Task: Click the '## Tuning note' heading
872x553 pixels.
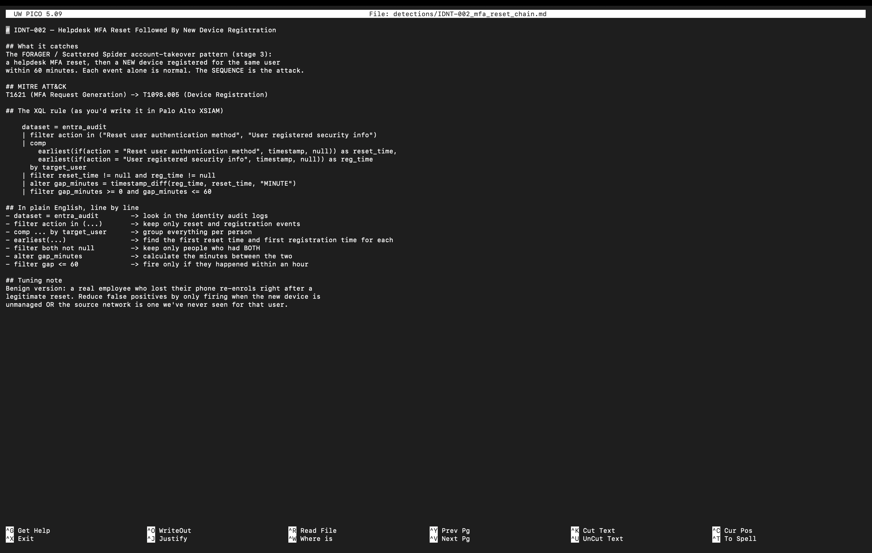Action: (x=34, y=280)
